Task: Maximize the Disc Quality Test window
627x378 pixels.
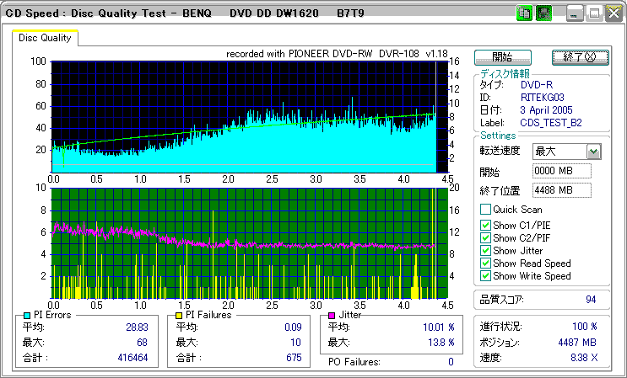Action: [x=594, y=13]
